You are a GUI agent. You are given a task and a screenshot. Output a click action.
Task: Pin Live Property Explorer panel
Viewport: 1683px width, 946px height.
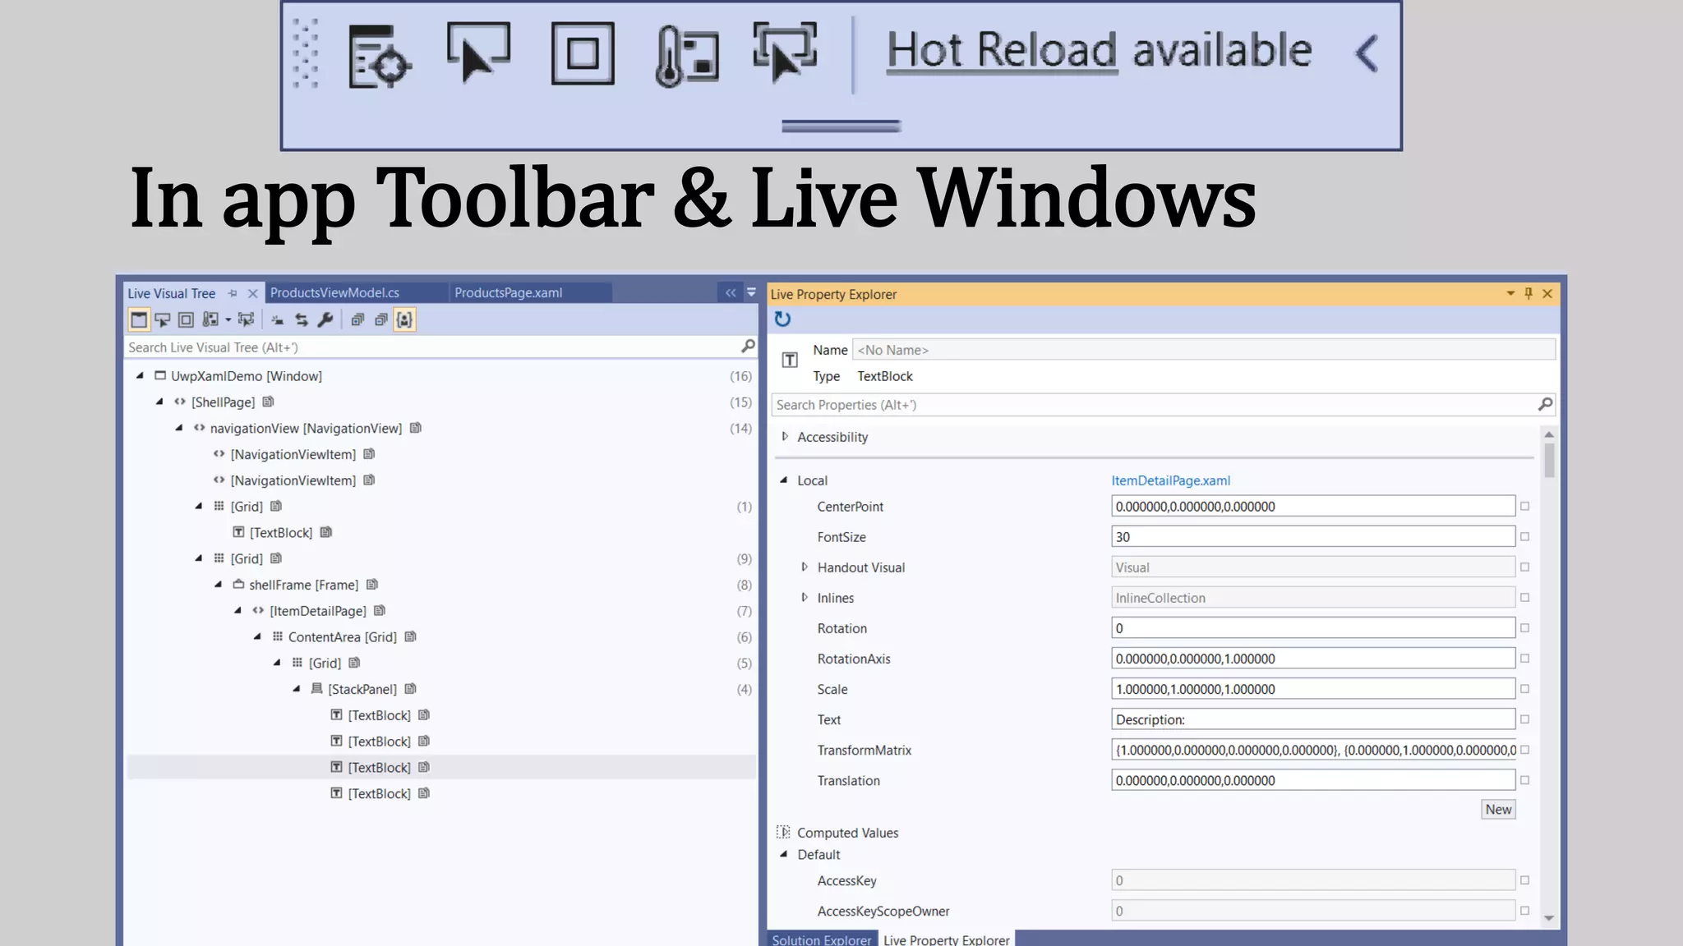(1529, 293)
